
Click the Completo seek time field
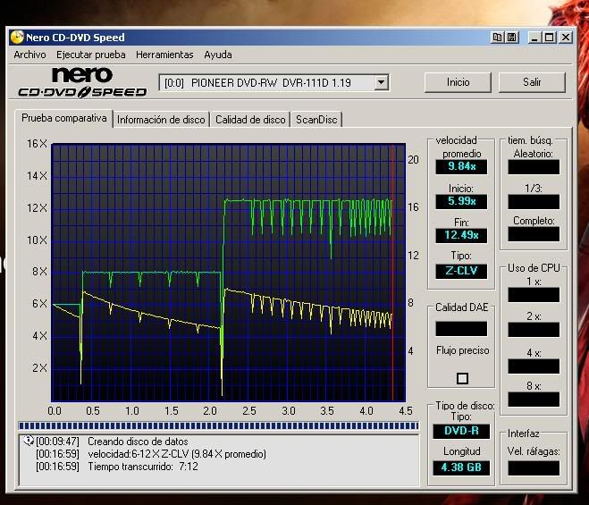[534, 234]
